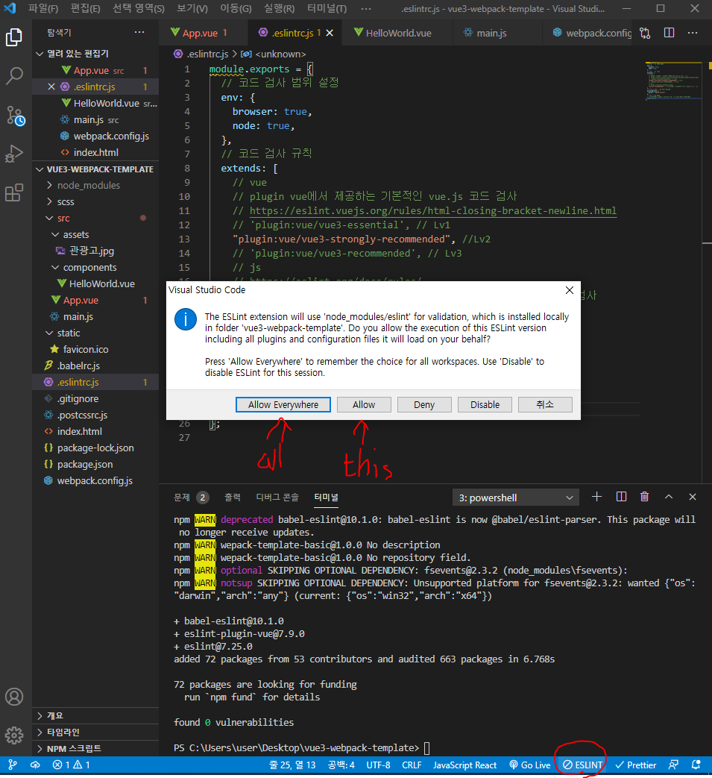This screenshot has height=778, width=712.
Task: Click the CRLF line ending status item
Action: 411,765
